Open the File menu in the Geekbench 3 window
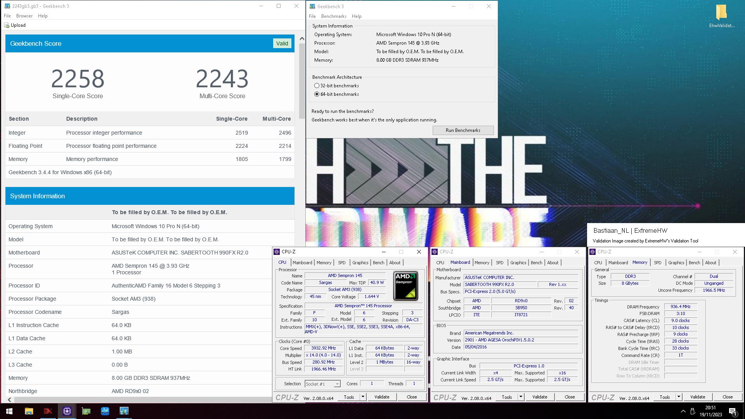The image size is (745, 419). tap(312, 16)
